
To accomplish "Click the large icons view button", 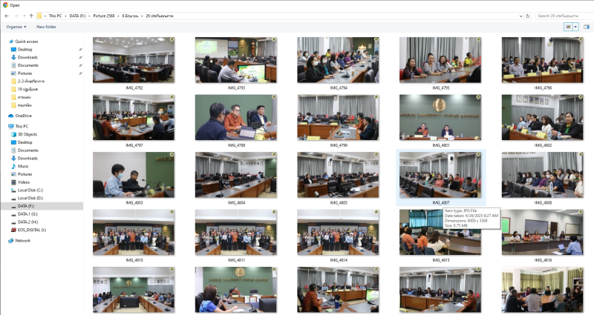I will pyautogui.click(x=569, y=27).
